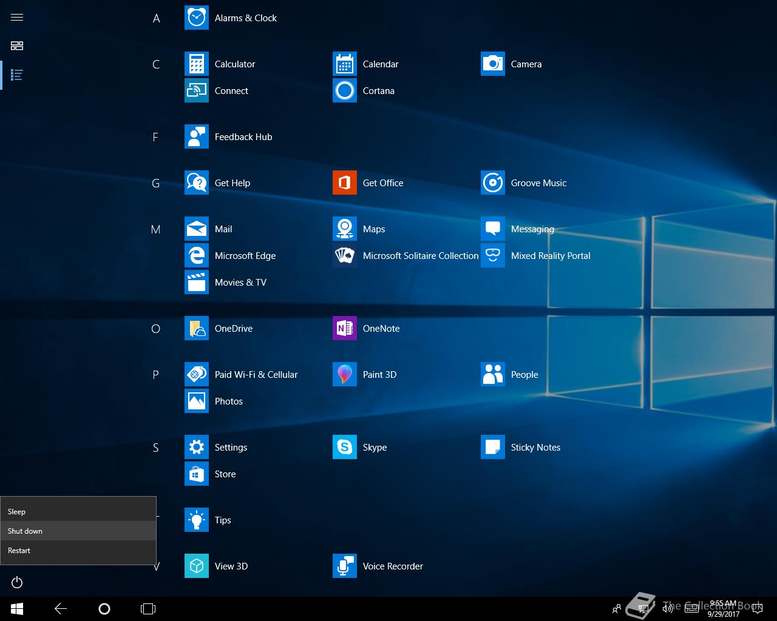Open Task View on the taskbar
Viewport: 777px width, 621px height.
[x=148, y=608]
